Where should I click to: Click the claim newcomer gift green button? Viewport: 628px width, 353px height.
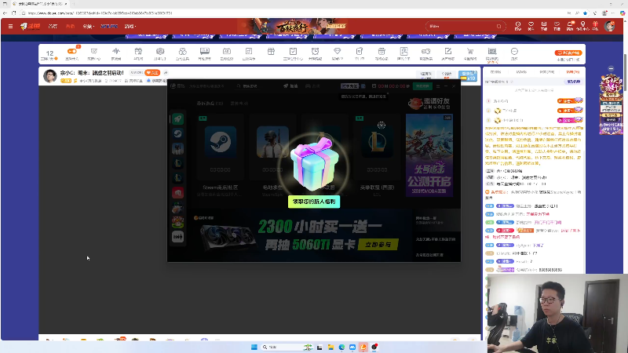click(314, 202)
